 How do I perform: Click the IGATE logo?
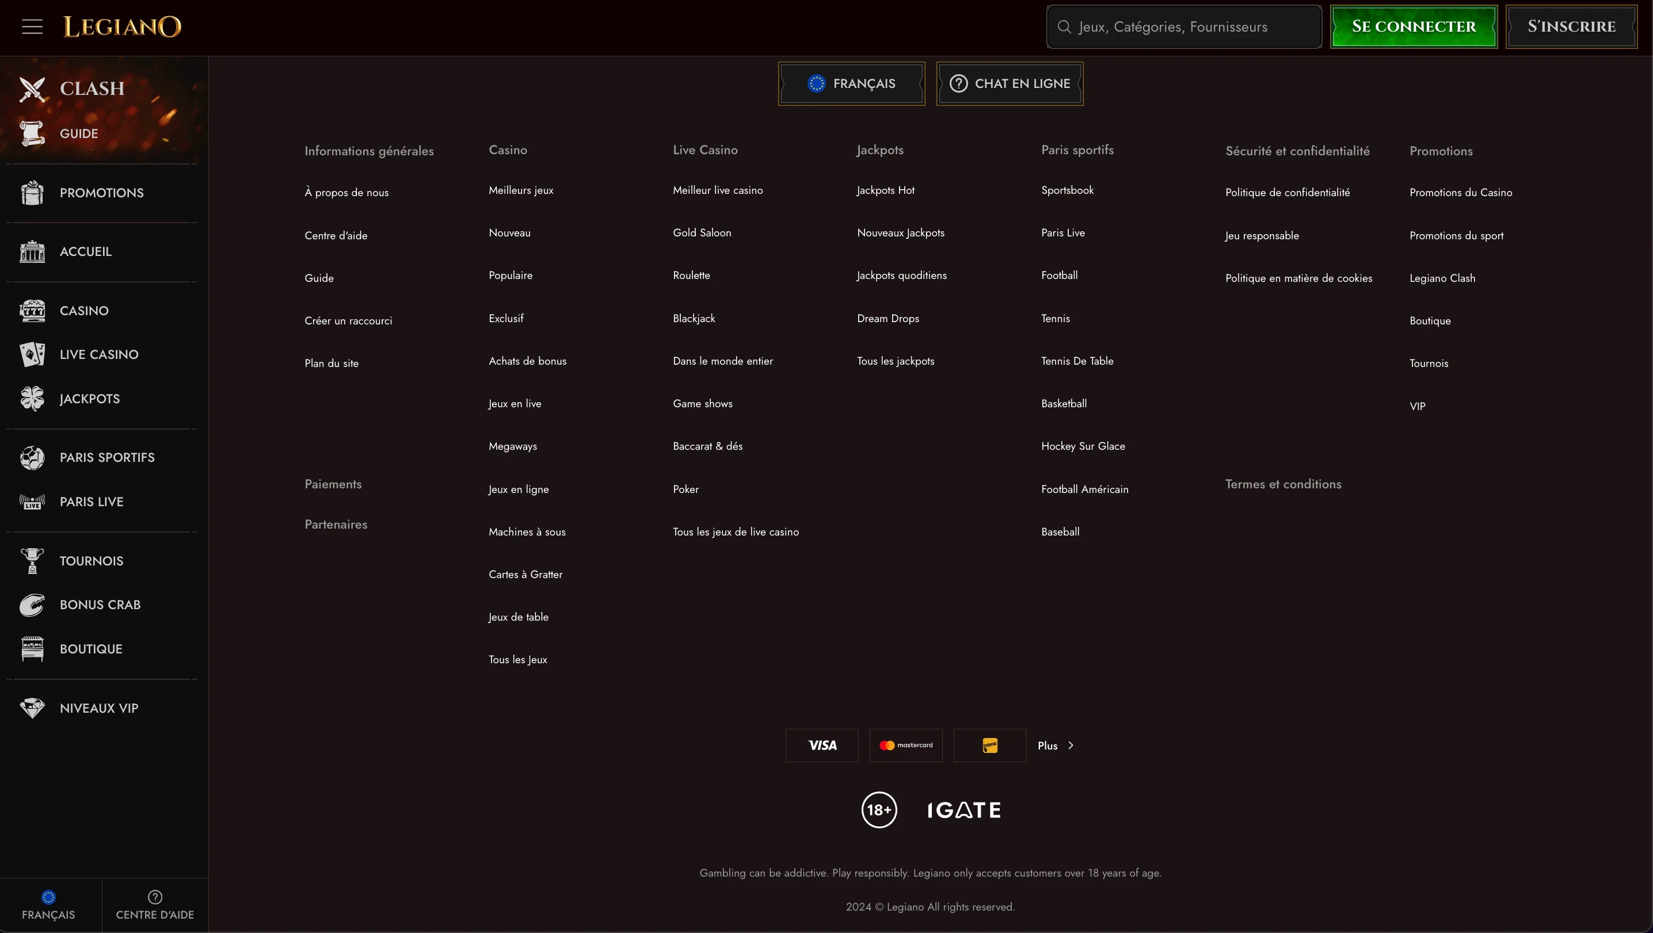point(965,810)
